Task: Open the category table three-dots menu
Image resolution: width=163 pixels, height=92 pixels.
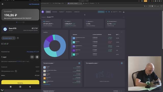Action: (122, 32)
